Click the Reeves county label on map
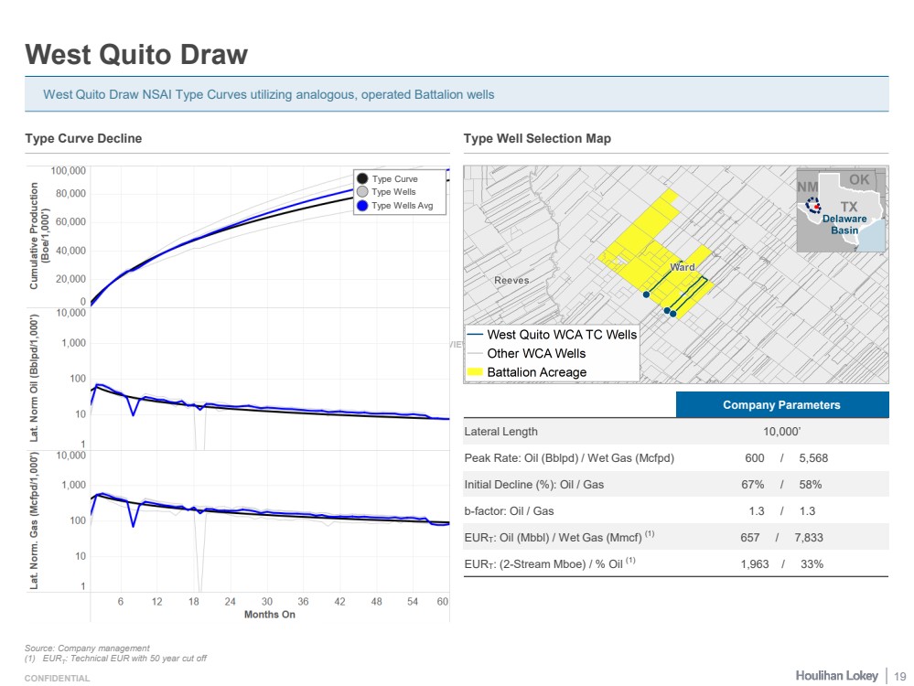 (511, 280)
